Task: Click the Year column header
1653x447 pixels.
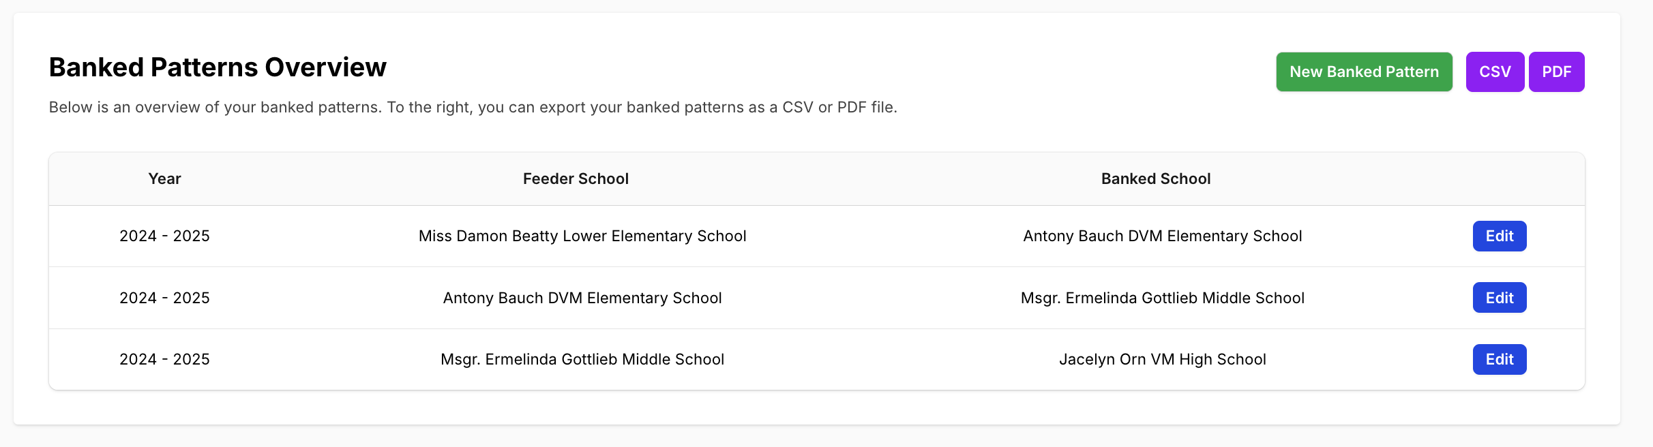Action: [x=164, y=179]
